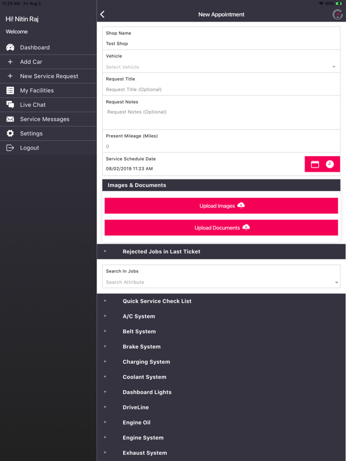
Task: Click the Logout exit icon
Action: (x=10, y=148)
